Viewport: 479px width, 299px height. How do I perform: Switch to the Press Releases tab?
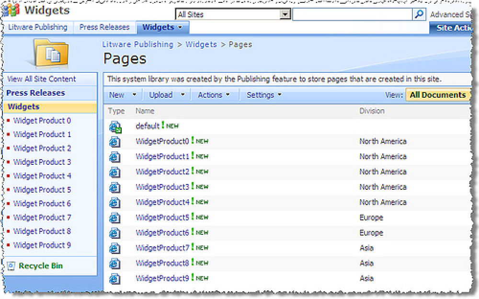[104, 27]
